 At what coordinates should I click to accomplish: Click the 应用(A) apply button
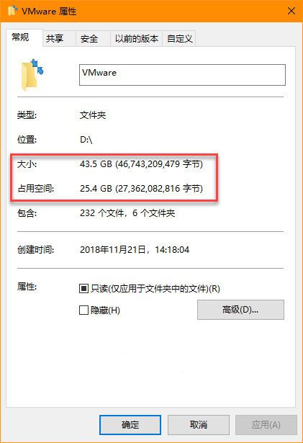pyautogui.click(x=266, y=425)
